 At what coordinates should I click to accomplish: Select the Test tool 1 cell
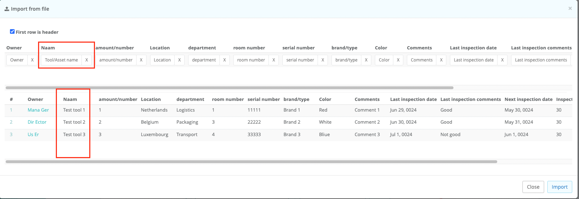(74, 110)
